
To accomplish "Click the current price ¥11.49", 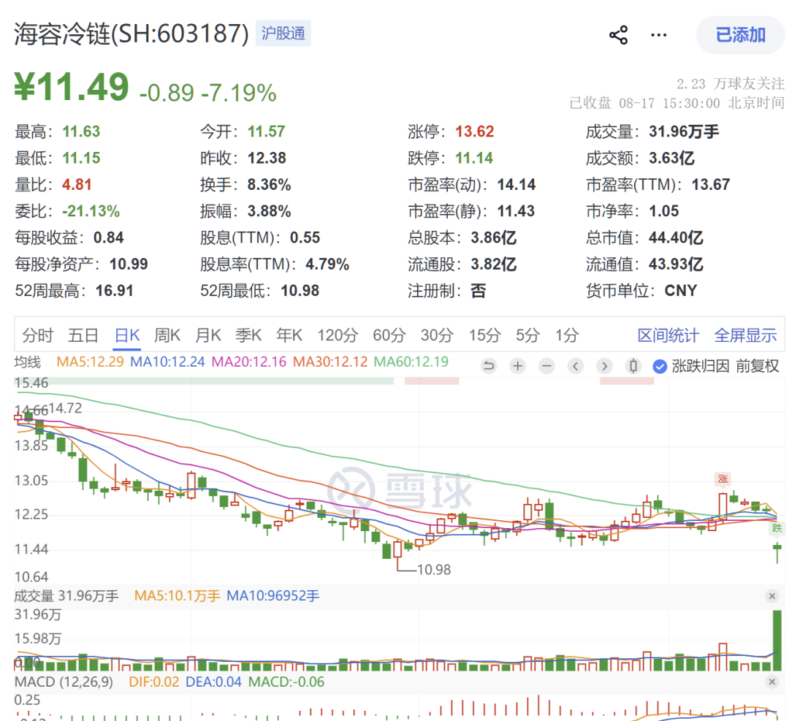I will coord(72,87).
